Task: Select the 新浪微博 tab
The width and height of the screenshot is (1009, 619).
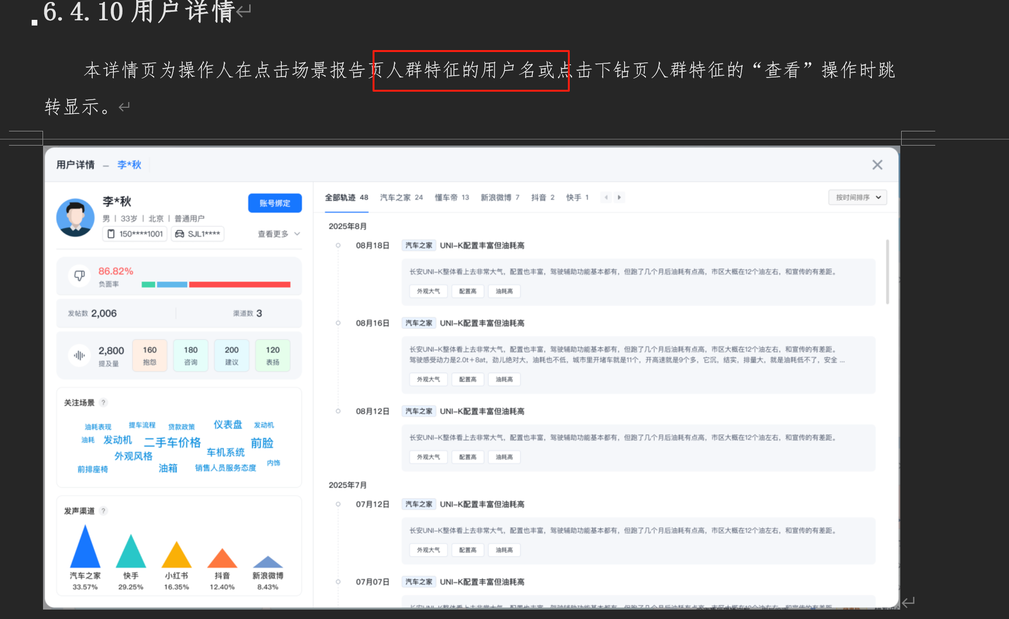Action: [500, 198]
